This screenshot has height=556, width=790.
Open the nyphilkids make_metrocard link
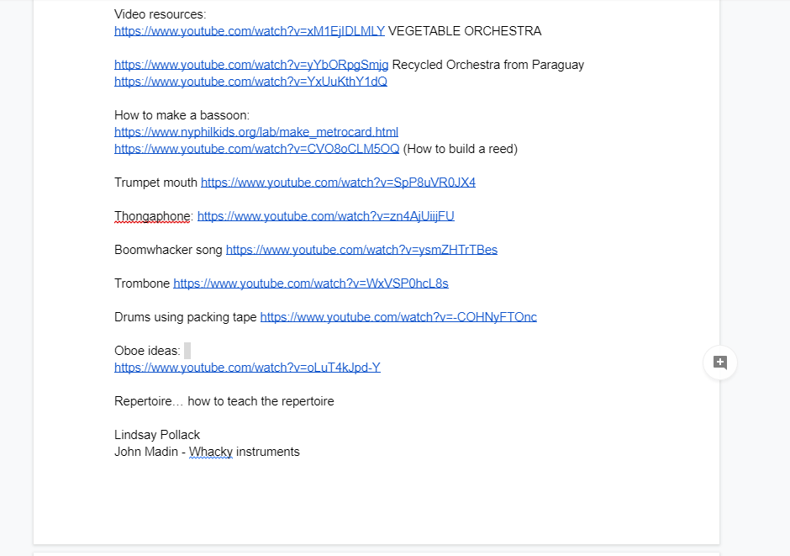[x=256, y=132]
